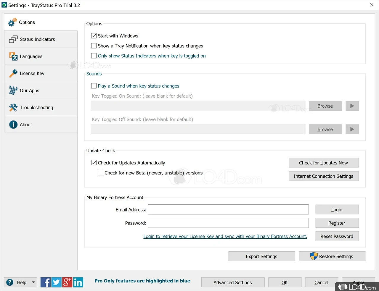
Task: Click Check for Updates Now
Action: click(x=324, y=163)
